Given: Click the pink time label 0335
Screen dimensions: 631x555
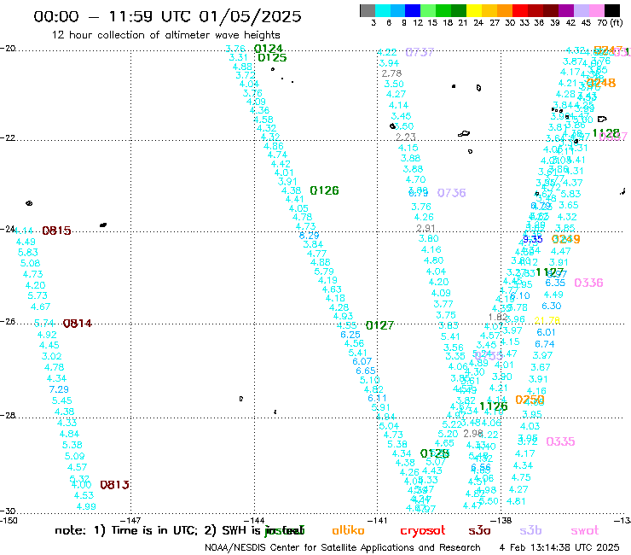Looking at the screenshot, I should [560, 441].
